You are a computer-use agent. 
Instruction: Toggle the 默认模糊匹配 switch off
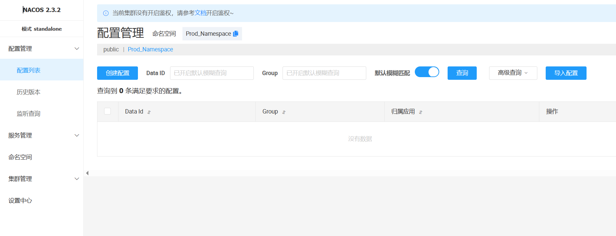point(427,72)
